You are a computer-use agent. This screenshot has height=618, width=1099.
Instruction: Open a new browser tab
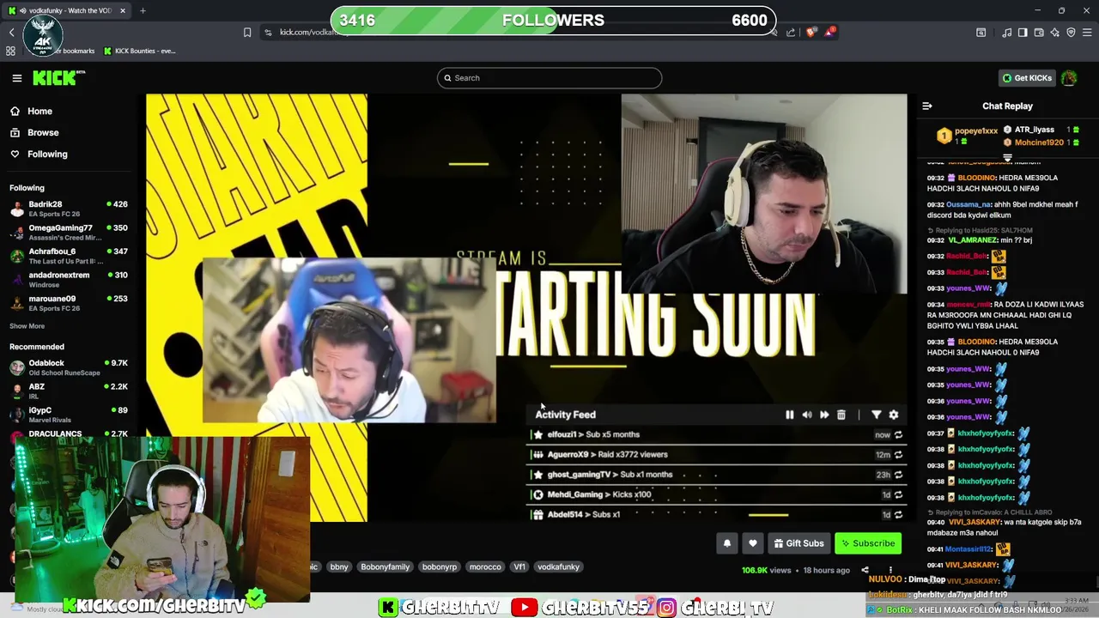tap(143, 11)
